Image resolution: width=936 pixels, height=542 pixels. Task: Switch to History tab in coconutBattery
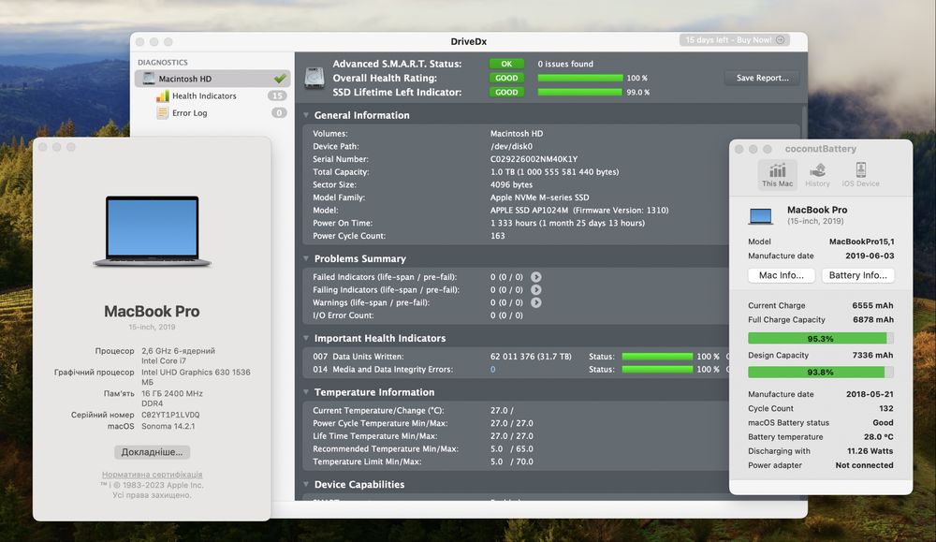pos(817,175)
